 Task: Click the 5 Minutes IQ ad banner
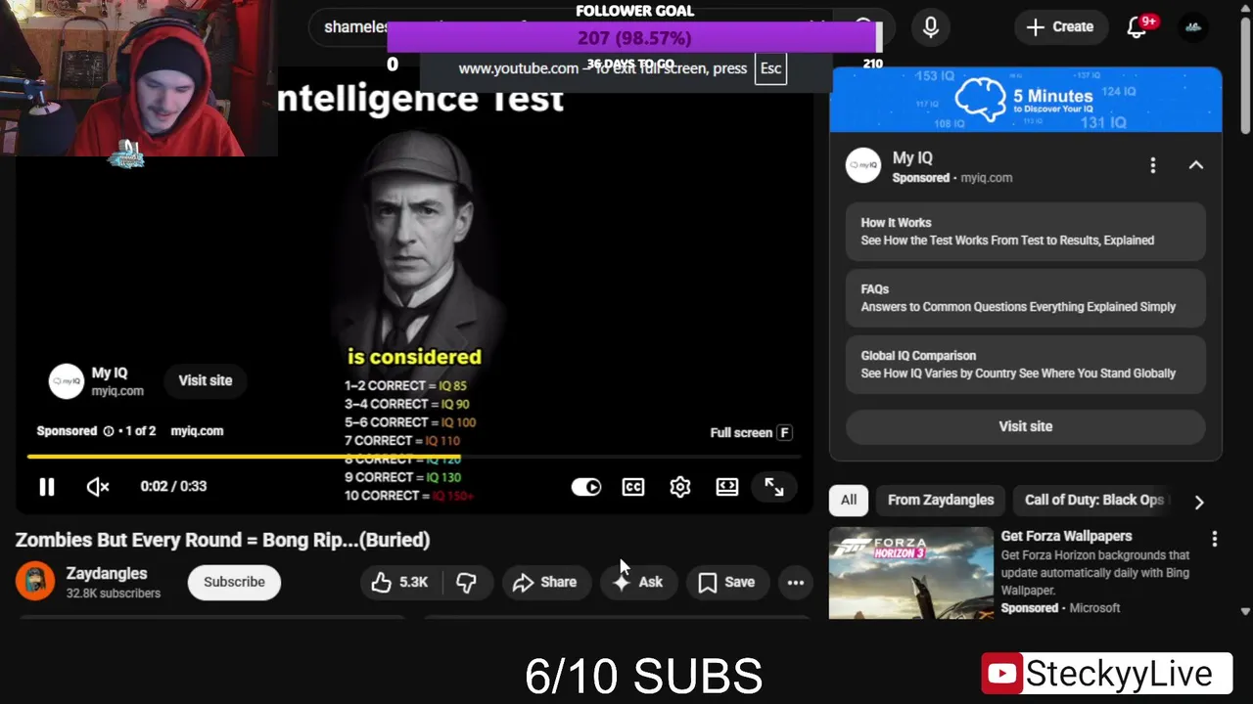coord(1026,100)
